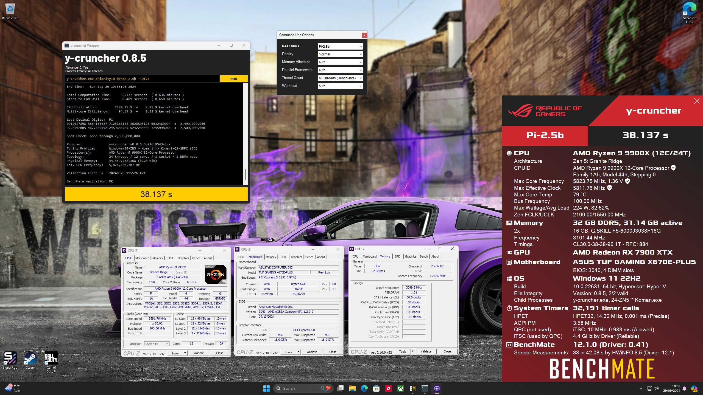This screenshot has height=395, width=703.
Task: Click the 'BenchMate validation: OK' line
Action: [90, 181]
